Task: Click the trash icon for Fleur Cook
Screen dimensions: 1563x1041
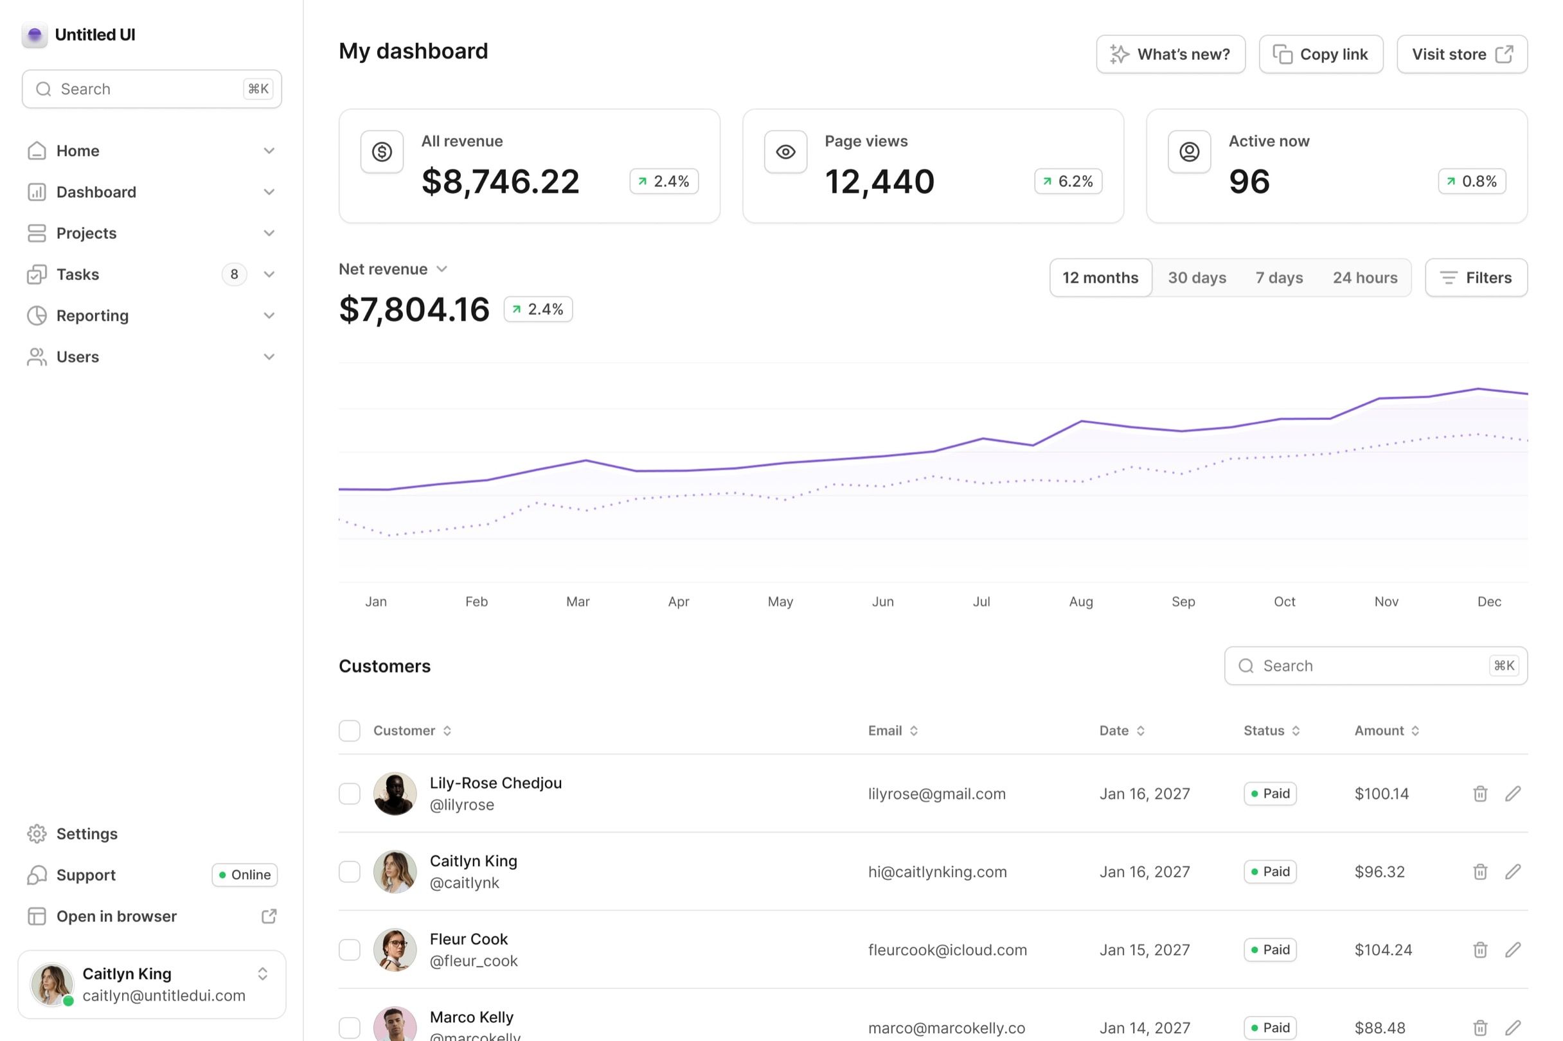Action: (x=1479, y=949)
